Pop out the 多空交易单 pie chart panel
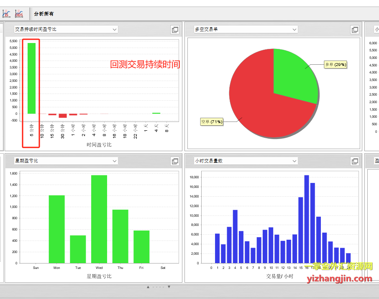379x299 pixels. (x=355, y=30)
